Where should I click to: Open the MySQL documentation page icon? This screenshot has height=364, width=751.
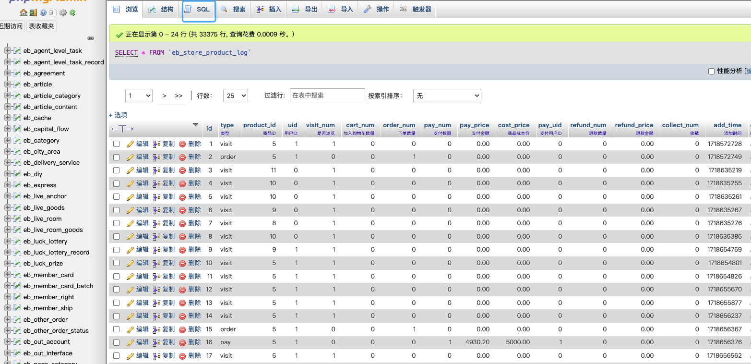[x=53, y=13]
